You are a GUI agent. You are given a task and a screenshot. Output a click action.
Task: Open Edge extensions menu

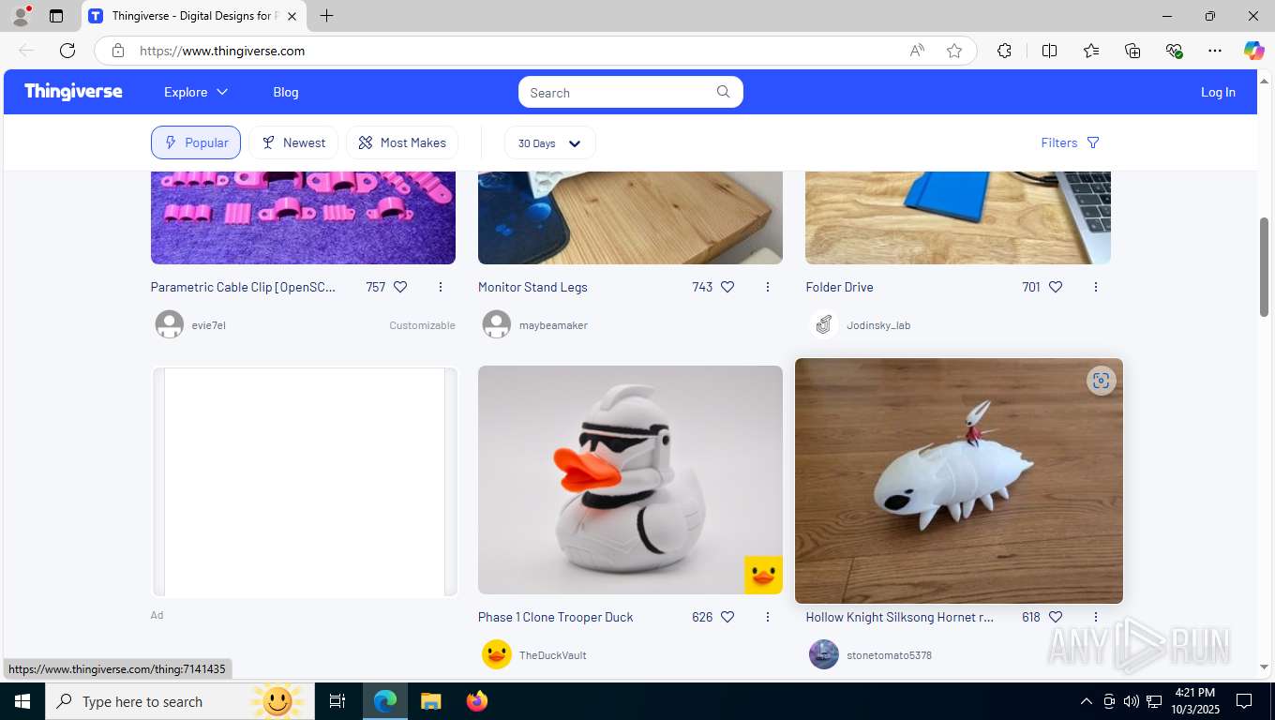pos(1004,51)
